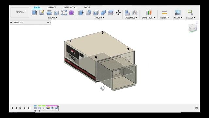This screenshot has height=118, width=209.
Task: Select the extrude feature in timeline
Action: [x=52, y=108]
